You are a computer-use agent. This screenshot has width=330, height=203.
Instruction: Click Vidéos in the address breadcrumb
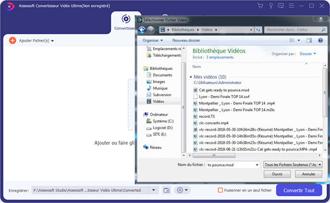(x=207, y=30)
